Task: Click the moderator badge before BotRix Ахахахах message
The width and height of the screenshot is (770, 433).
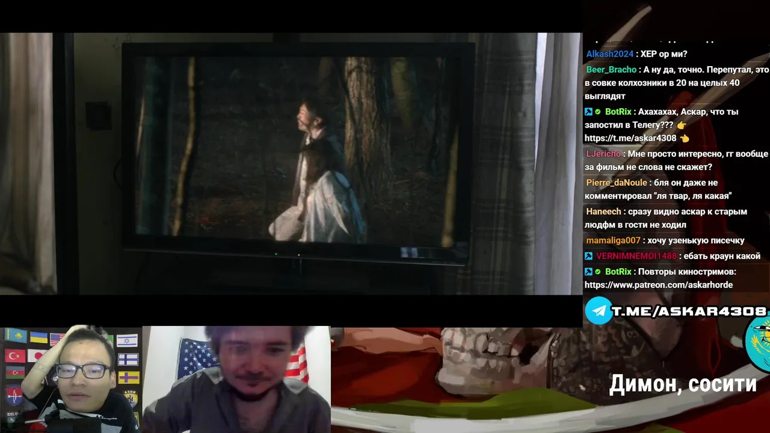Action: click(x=588, y=112)
